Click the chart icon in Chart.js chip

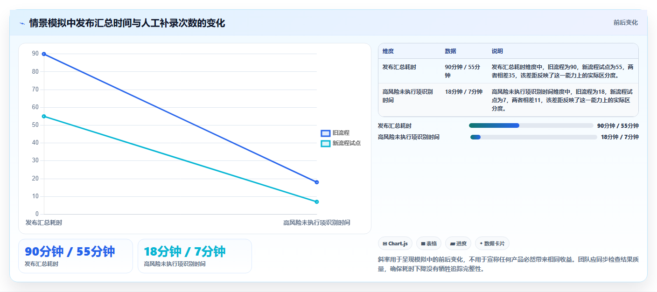tap(384, 243)
